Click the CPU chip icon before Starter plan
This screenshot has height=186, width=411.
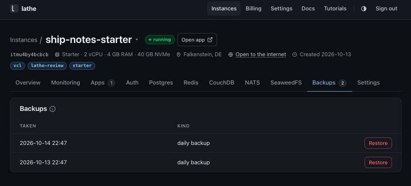(57, 54)
